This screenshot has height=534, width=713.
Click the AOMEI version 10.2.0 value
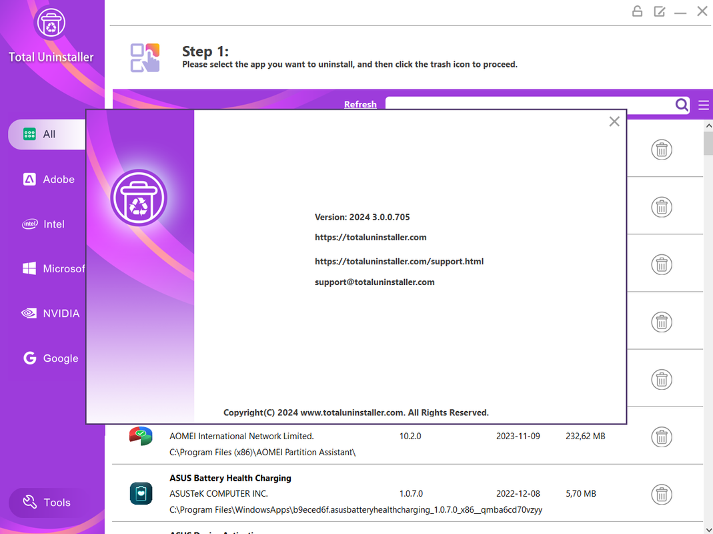tap(410, 436)
